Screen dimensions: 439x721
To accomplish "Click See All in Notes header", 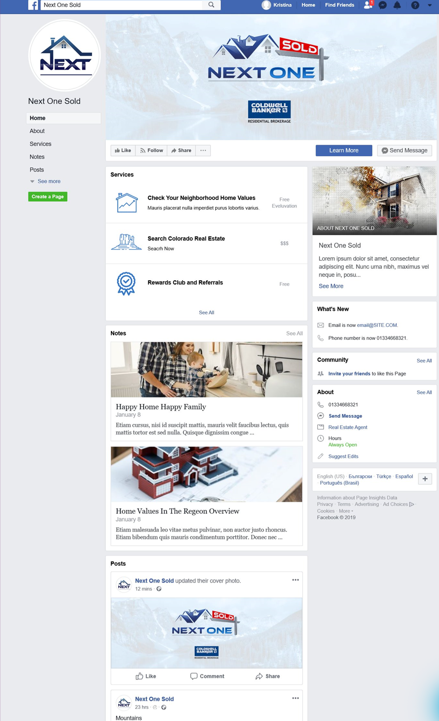I will 294,334.
